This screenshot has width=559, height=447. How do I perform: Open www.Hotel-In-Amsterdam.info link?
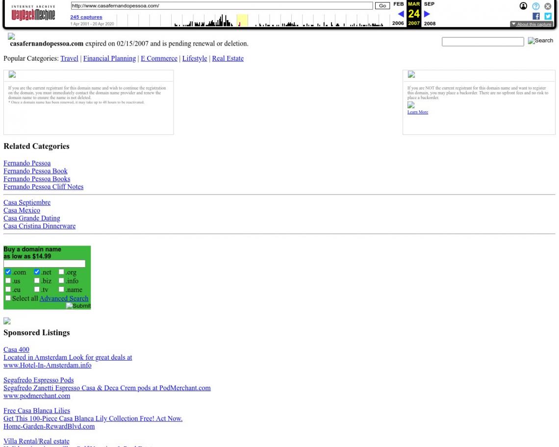pos(48,365)
